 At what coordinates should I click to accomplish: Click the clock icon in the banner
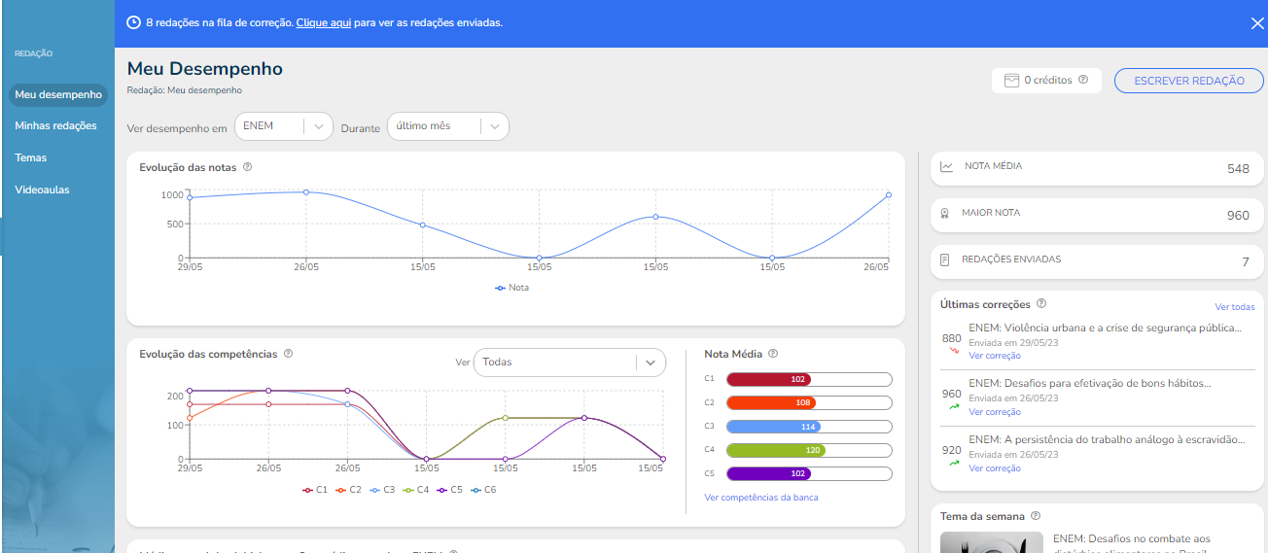point(133,22)
